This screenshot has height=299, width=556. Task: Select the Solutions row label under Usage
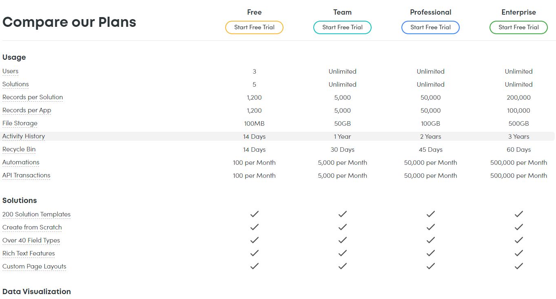click(x=16, y=84)
